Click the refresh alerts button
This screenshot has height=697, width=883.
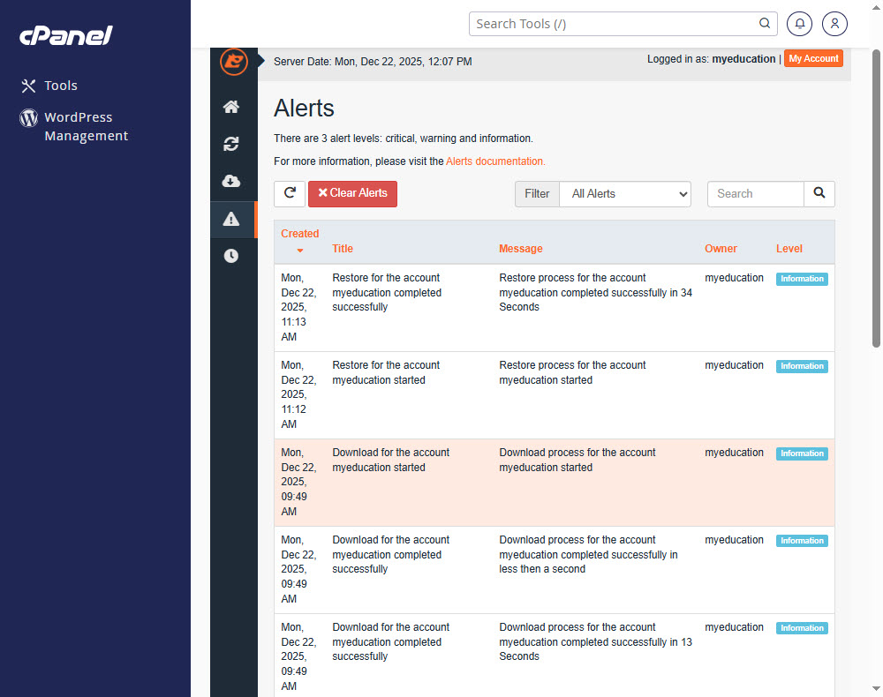point(290,193)
